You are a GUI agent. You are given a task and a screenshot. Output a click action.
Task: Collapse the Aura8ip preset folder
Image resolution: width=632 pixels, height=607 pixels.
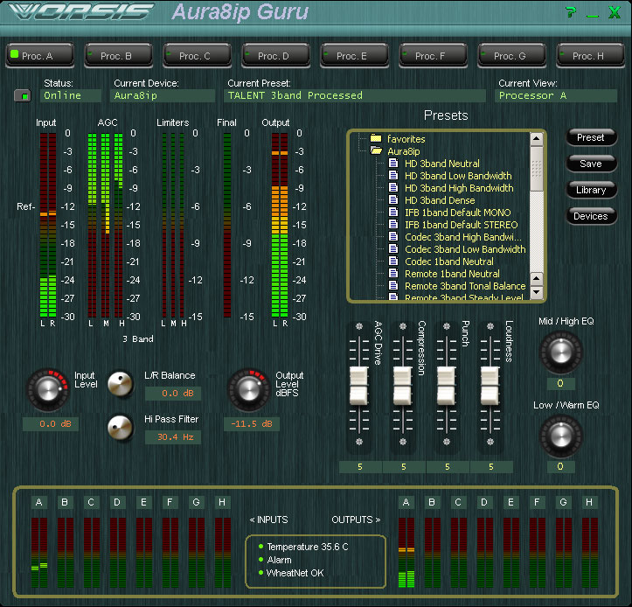[376, 150]
